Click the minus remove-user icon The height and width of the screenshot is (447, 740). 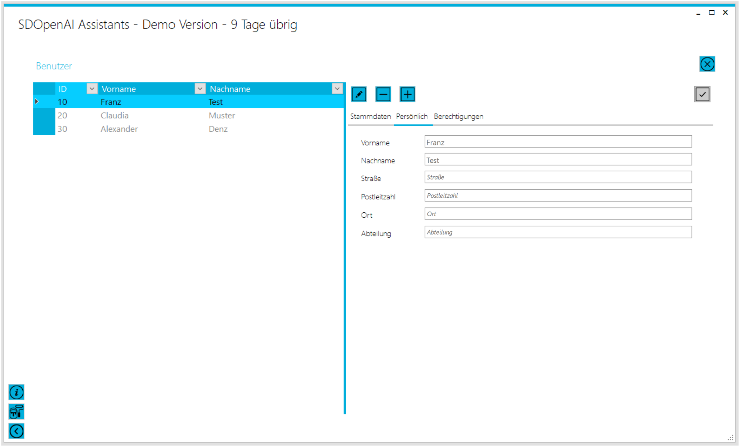383,95
